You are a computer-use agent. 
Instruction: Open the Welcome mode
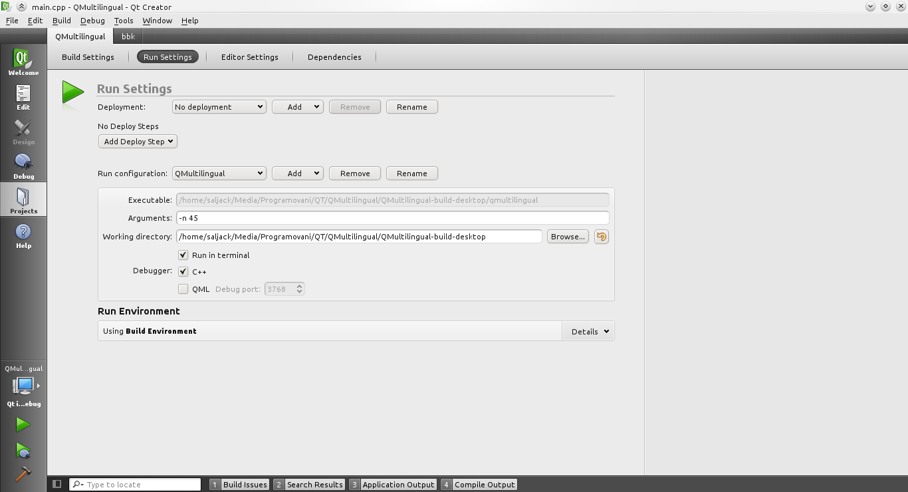23,62
